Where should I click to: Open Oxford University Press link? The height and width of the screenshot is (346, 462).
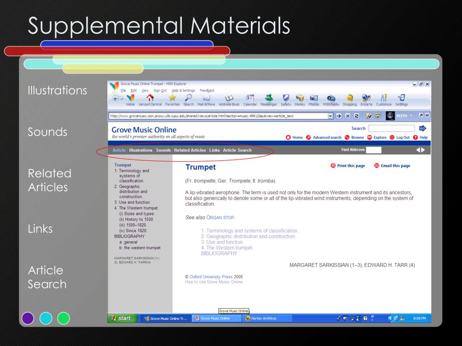(211, 277)
